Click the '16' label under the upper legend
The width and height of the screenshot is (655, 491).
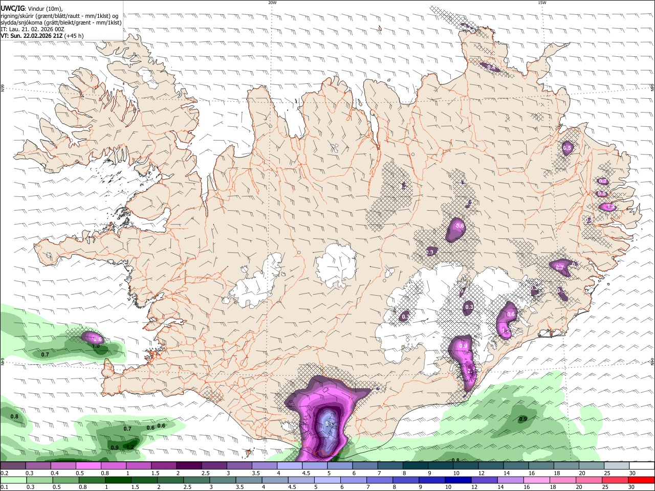pos(532,474)
